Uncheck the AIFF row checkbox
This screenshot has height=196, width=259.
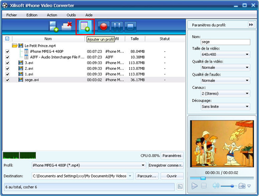(x=7, y=57)
